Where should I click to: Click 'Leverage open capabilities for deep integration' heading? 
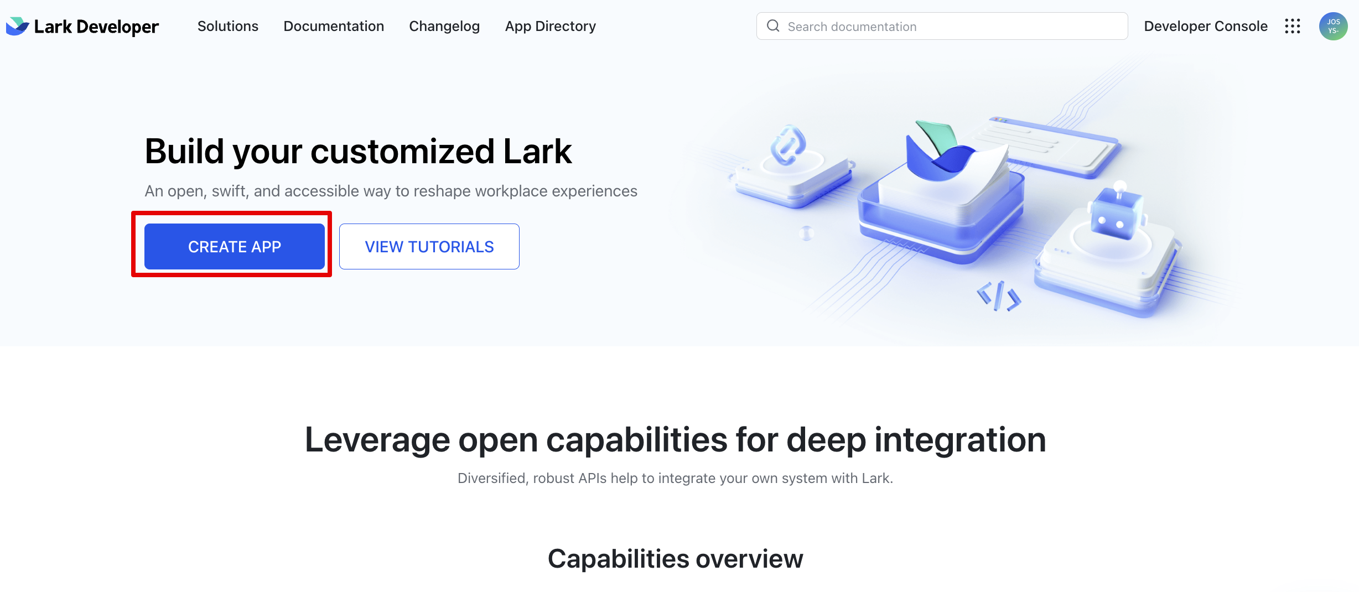[x=675, y=440]
